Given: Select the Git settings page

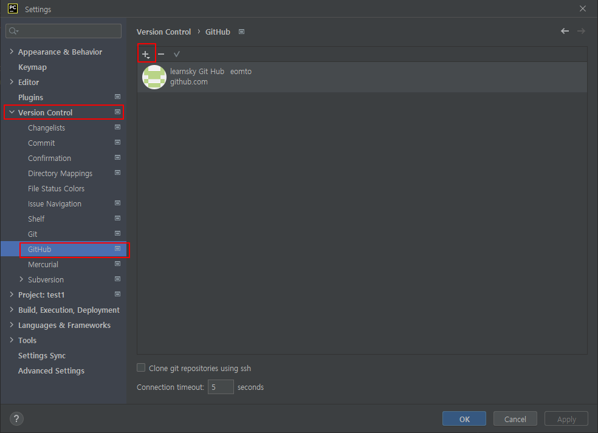Looking at the screenshot, I should 32,234.
